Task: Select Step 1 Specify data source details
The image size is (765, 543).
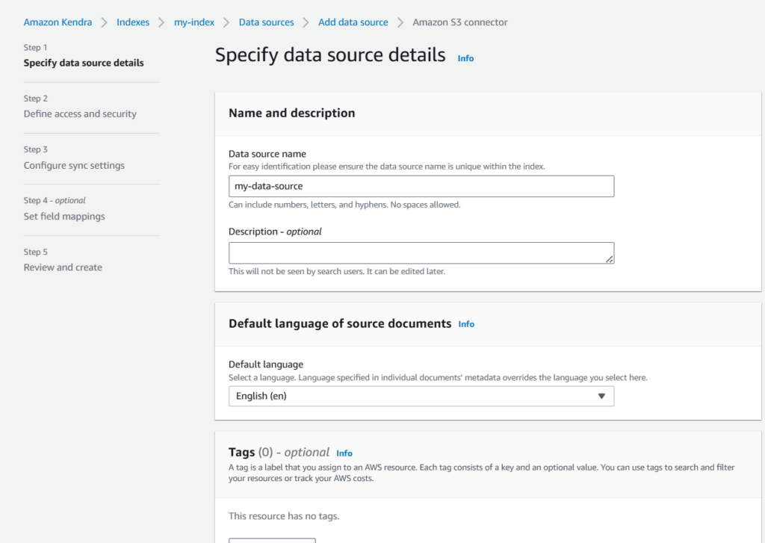Action: pyautogui.click(x=84, y=63)
